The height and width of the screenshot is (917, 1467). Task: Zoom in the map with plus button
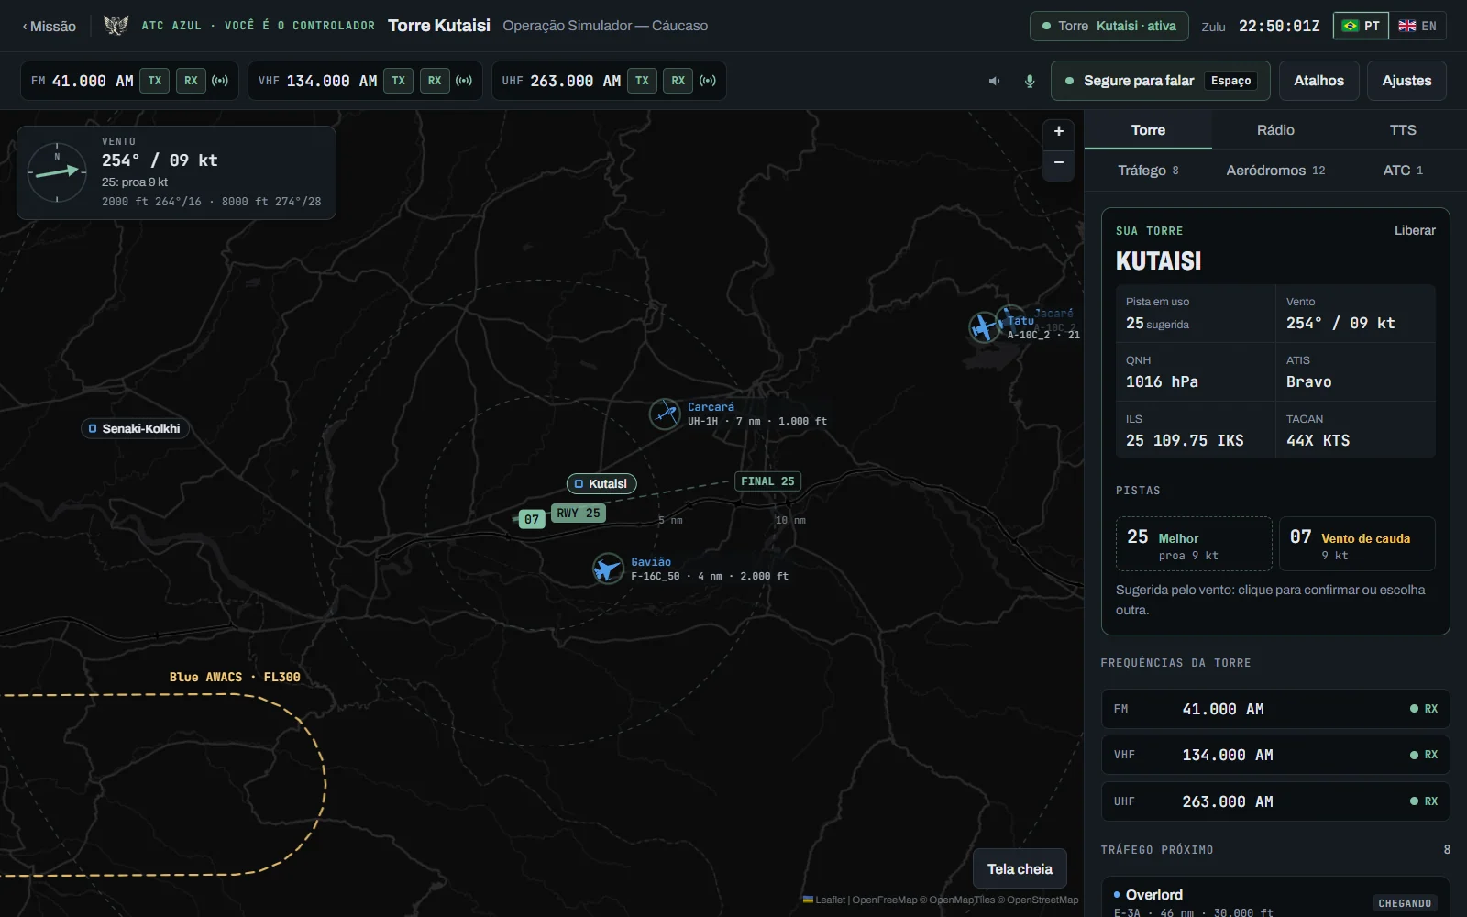coord(1059,131)
